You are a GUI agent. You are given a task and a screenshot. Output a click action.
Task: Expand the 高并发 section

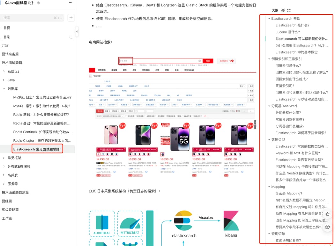pyautogui.click(x=4, y=175)
